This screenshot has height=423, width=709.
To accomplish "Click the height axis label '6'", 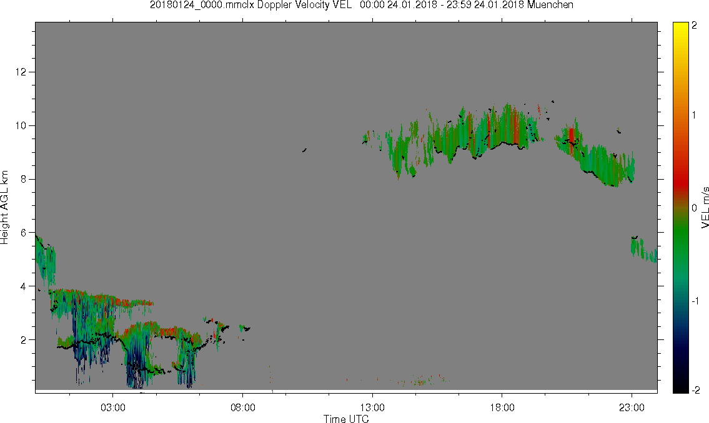I will click(24, 233).
